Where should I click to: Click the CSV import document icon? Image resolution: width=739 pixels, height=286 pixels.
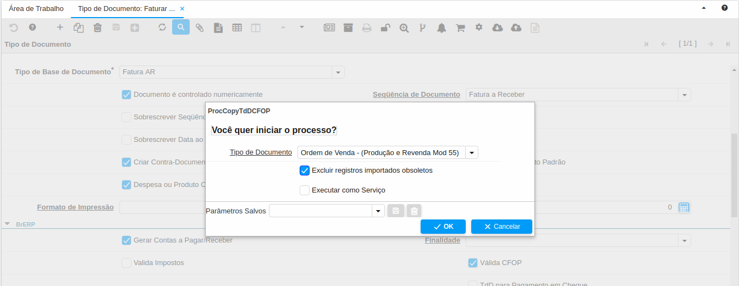click(x=534, y=27)
